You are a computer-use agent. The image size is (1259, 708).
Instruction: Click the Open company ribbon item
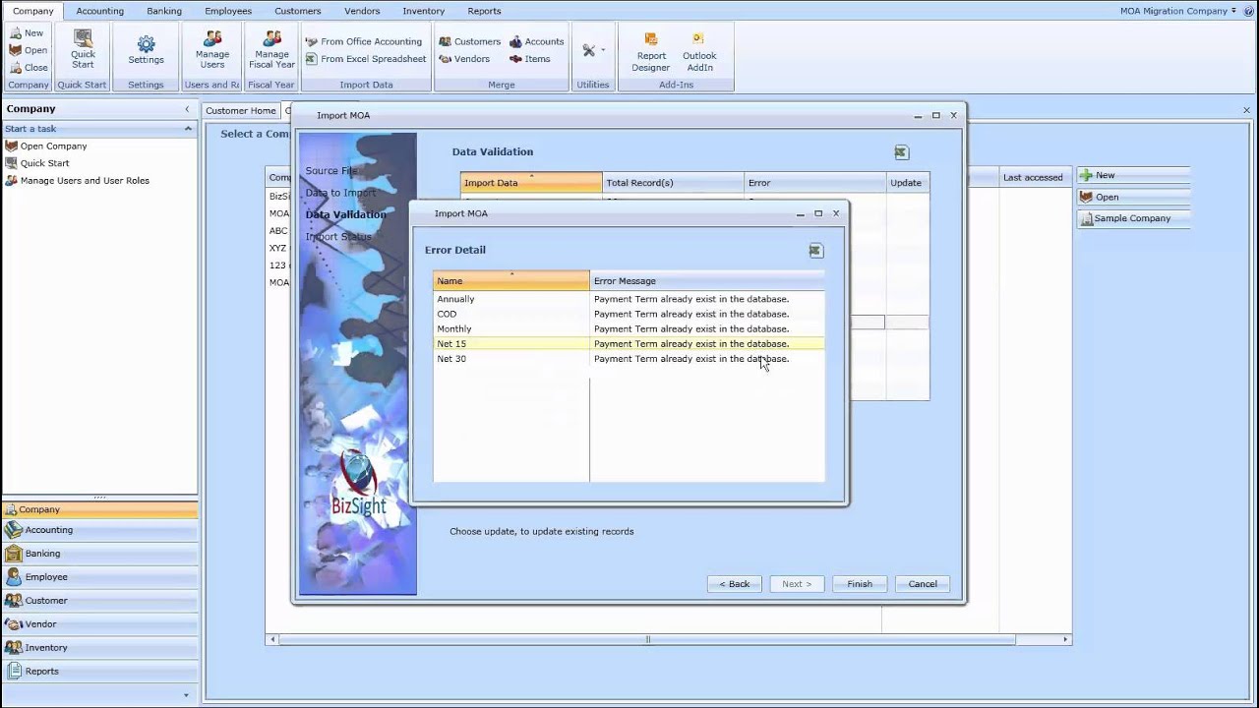coord(28,50)
